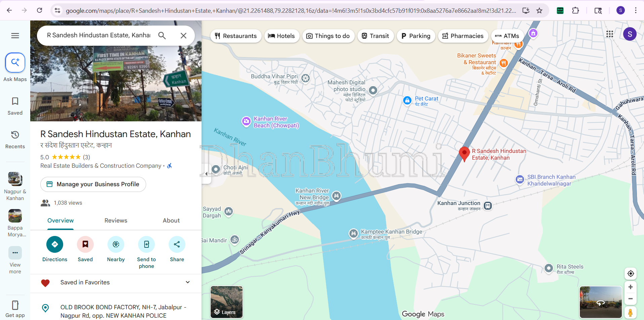Open Chrome three-dot menu
This screenshot has height=320, width=644.
coord(636,10)
